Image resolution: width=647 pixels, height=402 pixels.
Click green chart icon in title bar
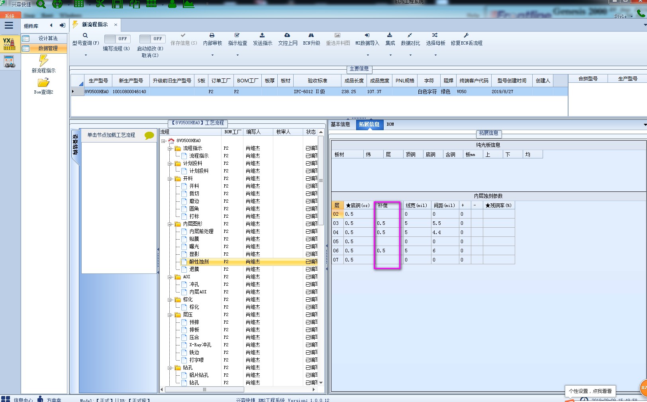pyautogui.click(x=188, y=4)
